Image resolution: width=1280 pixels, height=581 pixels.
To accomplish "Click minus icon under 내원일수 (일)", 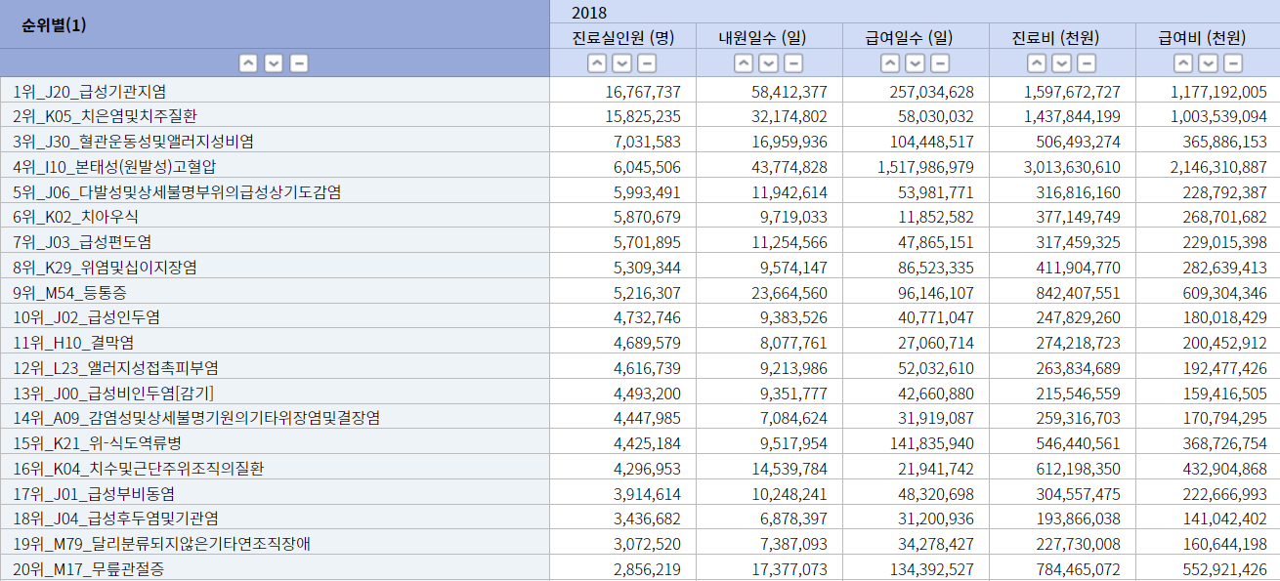I will click(x=793, y=63).
